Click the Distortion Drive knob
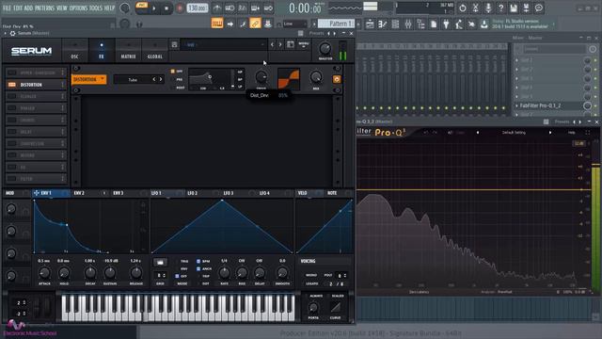Viewport: 602px width, 339px height. [x=261, y=77]
